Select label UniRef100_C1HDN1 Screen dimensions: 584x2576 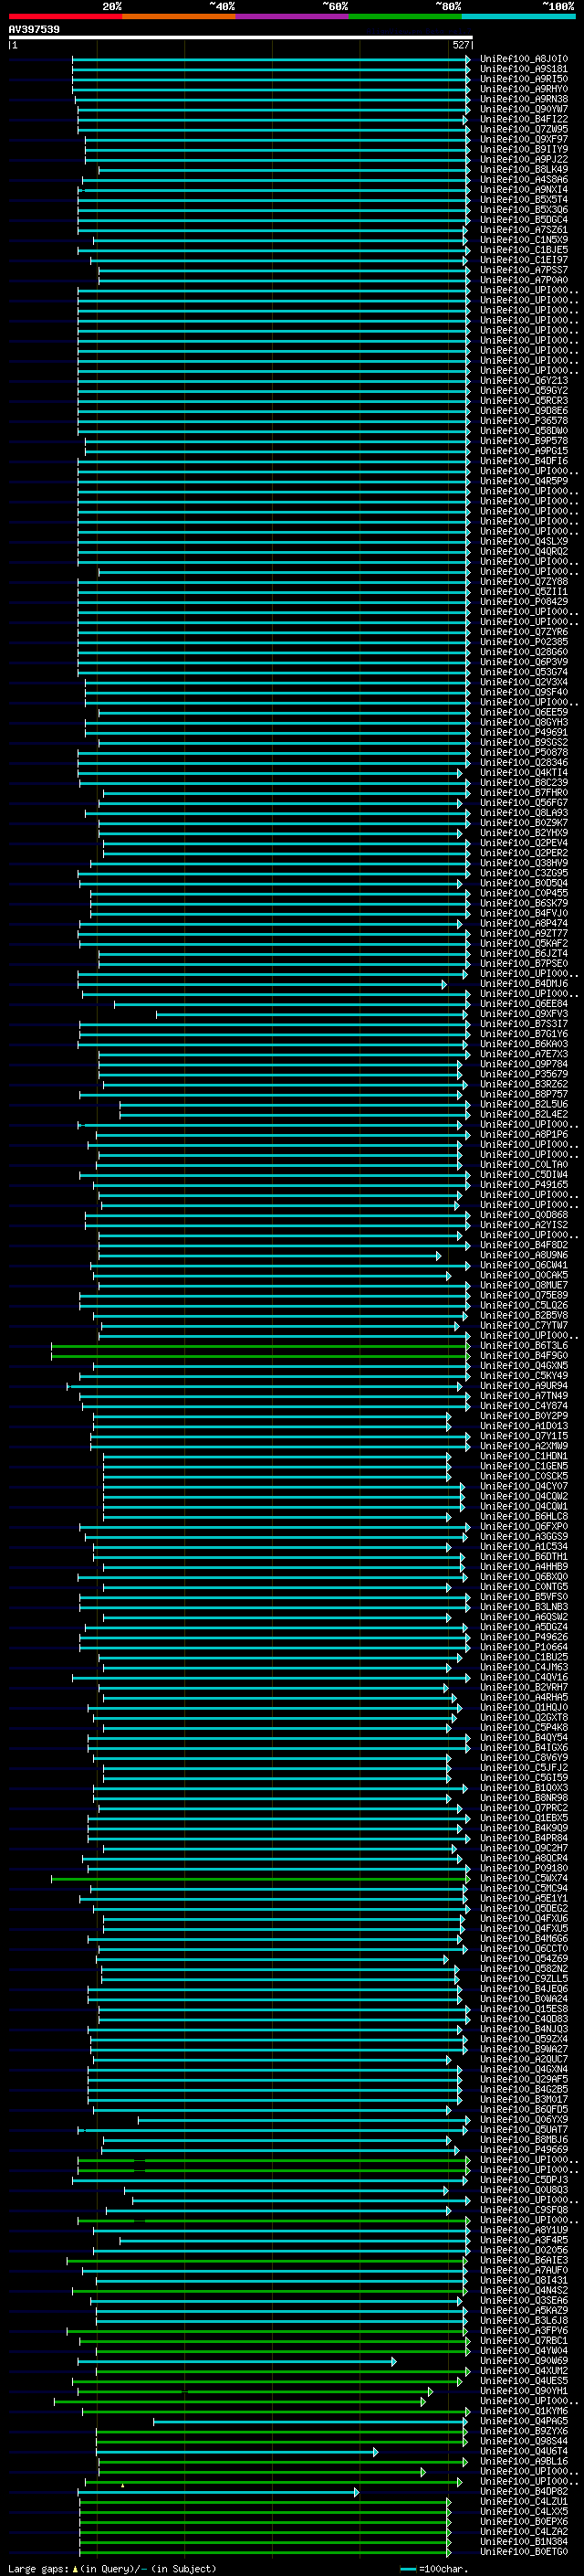click(524, 1456)
